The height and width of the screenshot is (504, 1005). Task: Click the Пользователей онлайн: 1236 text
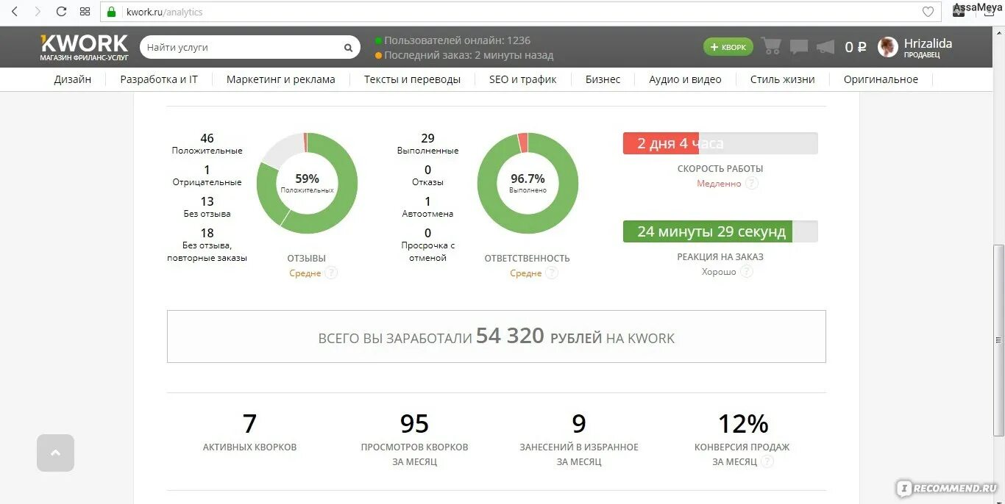point(457,40)
